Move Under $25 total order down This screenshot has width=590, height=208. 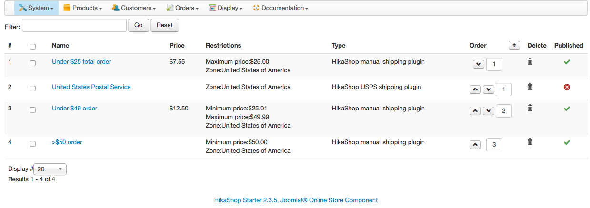tap(479, 64)
